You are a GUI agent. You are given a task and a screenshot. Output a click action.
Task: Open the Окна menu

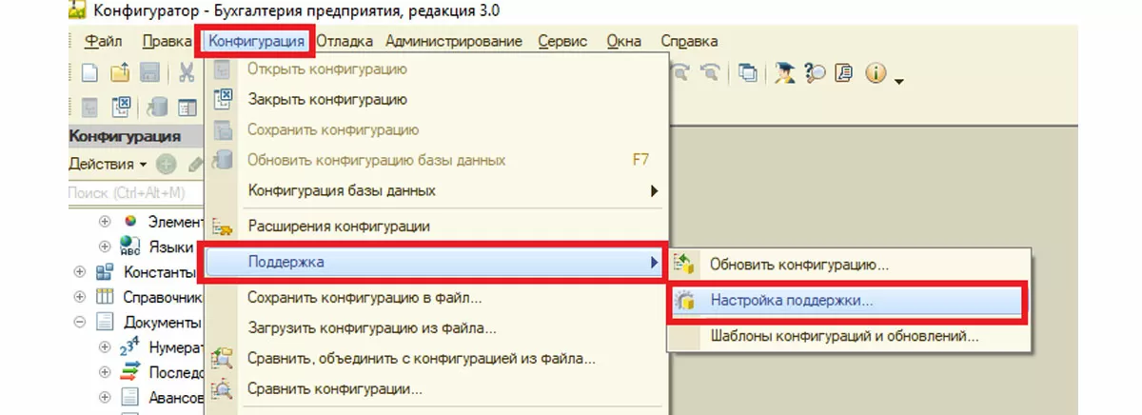624,41
